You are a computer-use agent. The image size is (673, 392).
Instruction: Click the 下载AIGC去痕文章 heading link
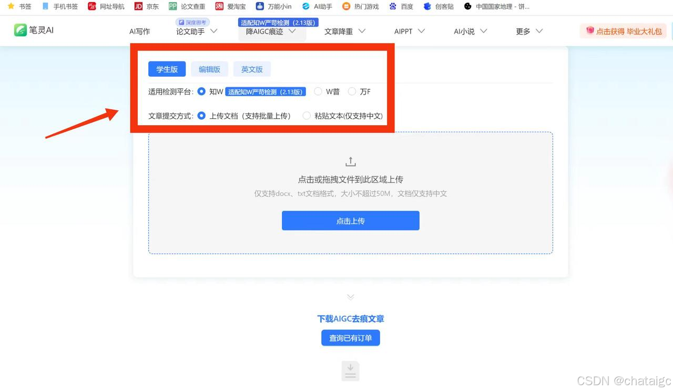(x=351, y=319)
